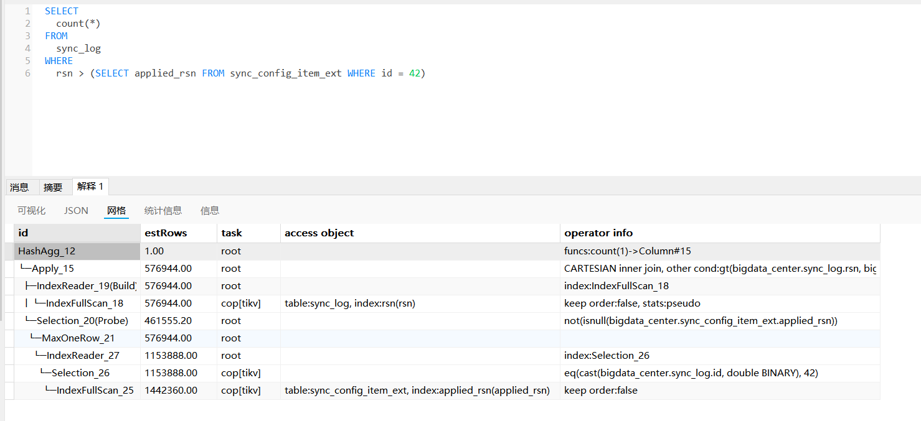921x421 pixels.
Task: Select the MaxOneRow_21 plan node
Action: 78,338
